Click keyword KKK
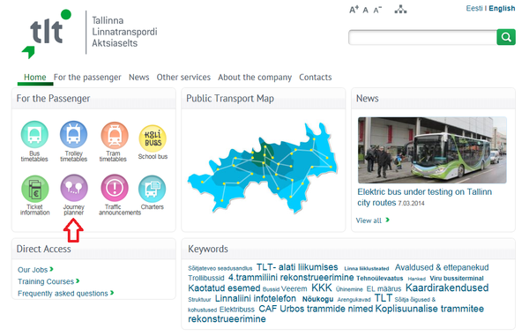 (322, 287)
